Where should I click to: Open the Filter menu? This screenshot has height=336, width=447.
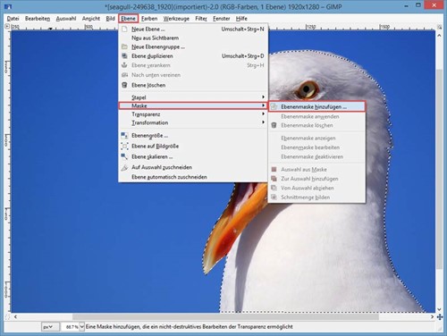click(201, 19)
